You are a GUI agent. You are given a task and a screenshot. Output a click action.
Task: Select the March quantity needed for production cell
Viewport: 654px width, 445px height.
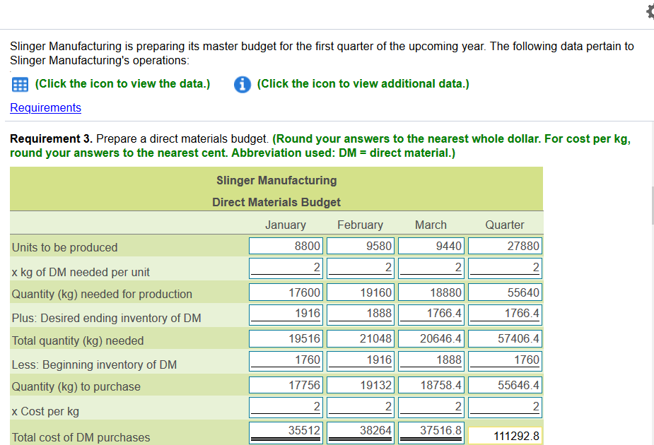tap(431, 292)
